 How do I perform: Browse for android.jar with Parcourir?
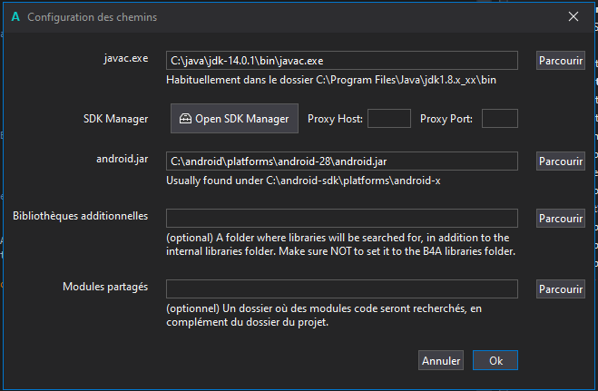coord(559,161)
